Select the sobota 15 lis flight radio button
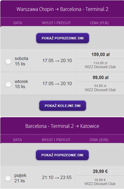Viewport: 124px width, 189px height. tap(8, 61)
